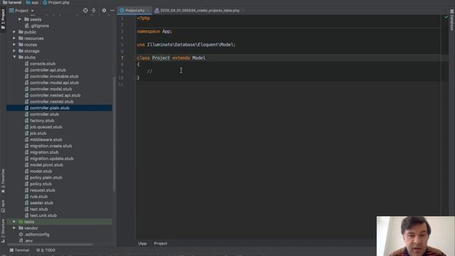The height and width of the screenshot is (256, 455).
Task: Click the locate/scroll-from-source target icon
Action: pos(85,11)
